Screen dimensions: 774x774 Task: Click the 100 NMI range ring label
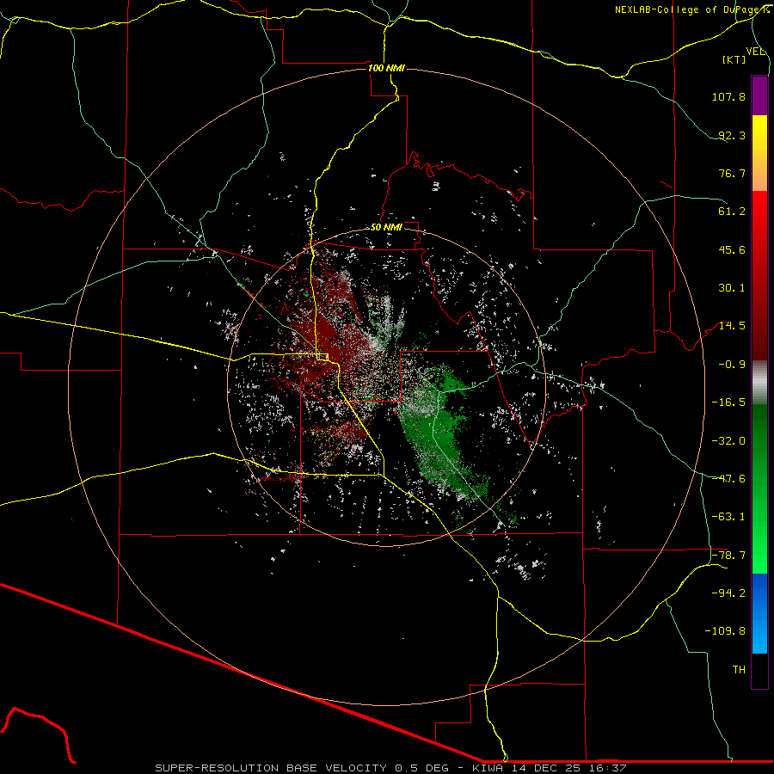click(386, 68)
